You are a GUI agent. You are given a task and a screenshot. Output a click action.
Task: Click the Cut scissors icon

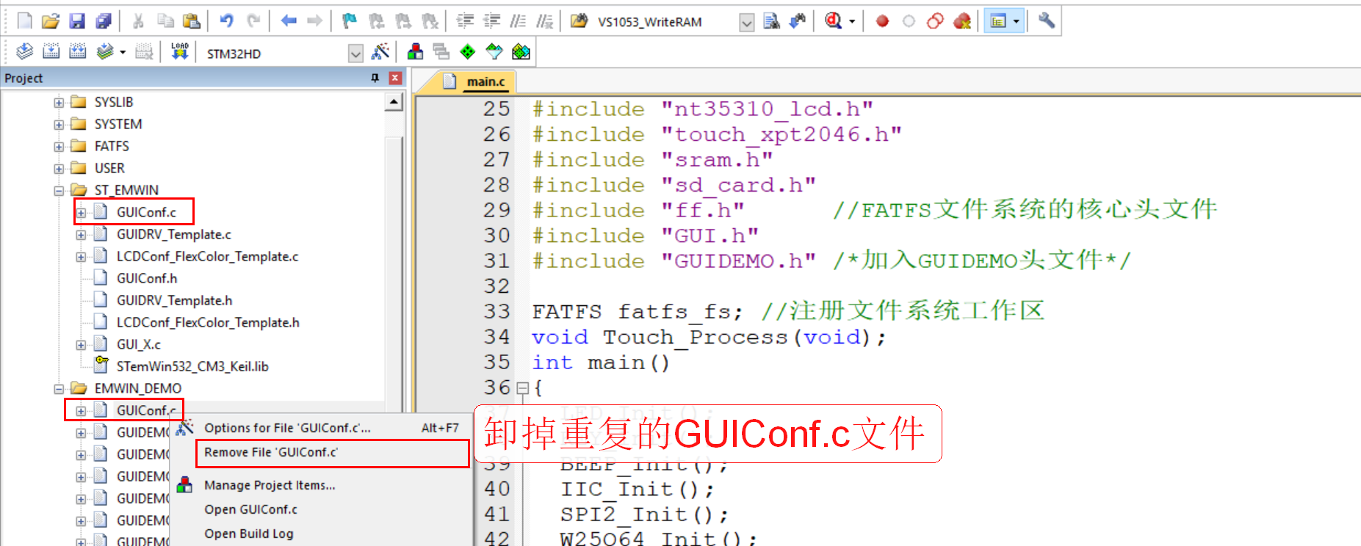click(138, 21)
